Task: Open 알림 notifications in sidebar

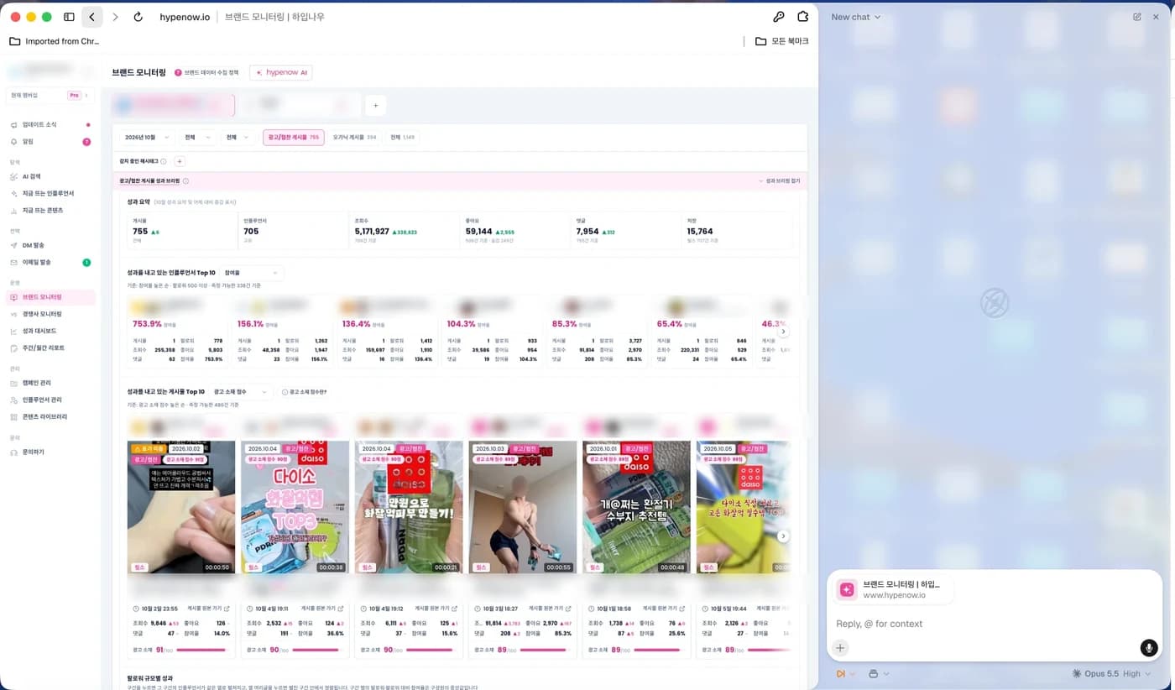Action: coord(50,142)
